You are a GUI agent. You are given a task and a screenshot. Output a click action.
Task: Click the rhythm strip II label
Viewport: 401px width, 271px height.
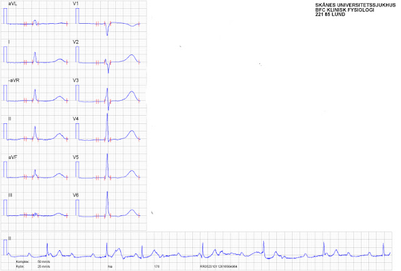point(10,238)
